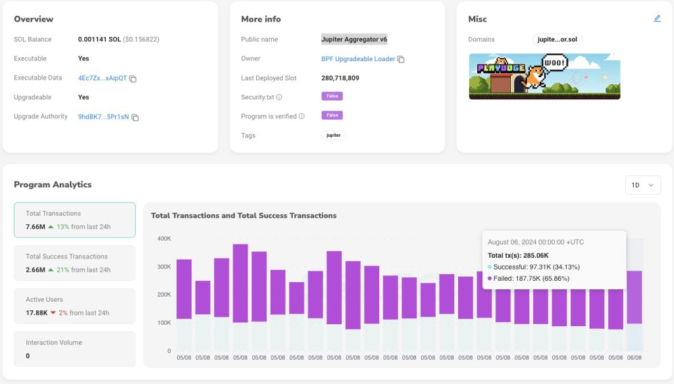This screenshot has width=674, height=384.
Task: Open the BPF Upgradeable Loader link
Action: (x=357, y=59)
